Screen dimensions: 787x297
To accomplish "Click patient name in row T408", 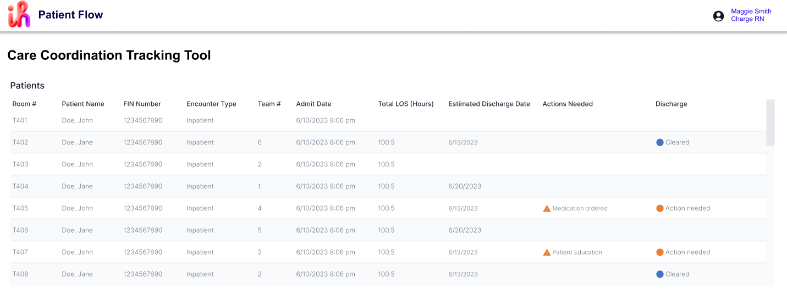I will click(77, 274).
